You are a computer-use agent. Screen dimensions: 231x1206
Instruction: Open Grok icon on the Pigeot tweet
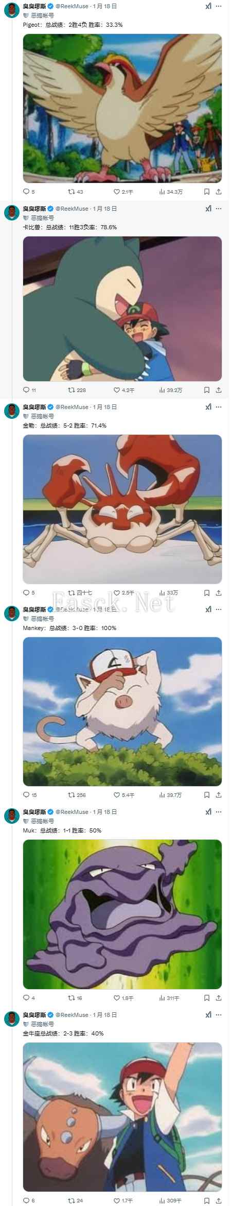[208, 7]
